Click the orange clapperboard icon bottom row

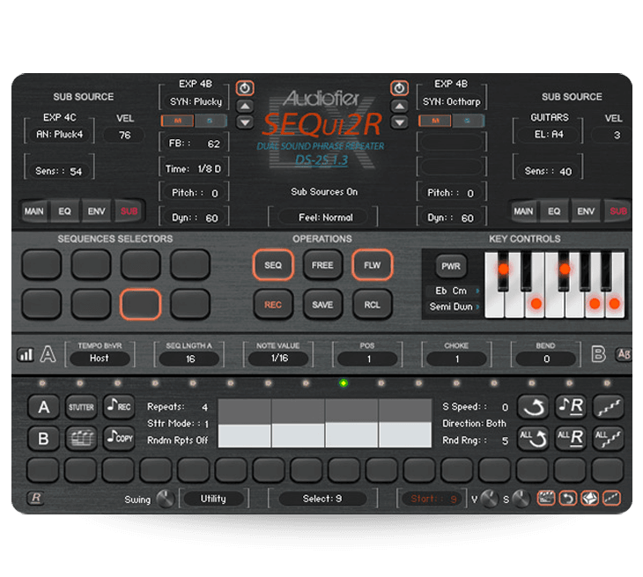[546, 499]
